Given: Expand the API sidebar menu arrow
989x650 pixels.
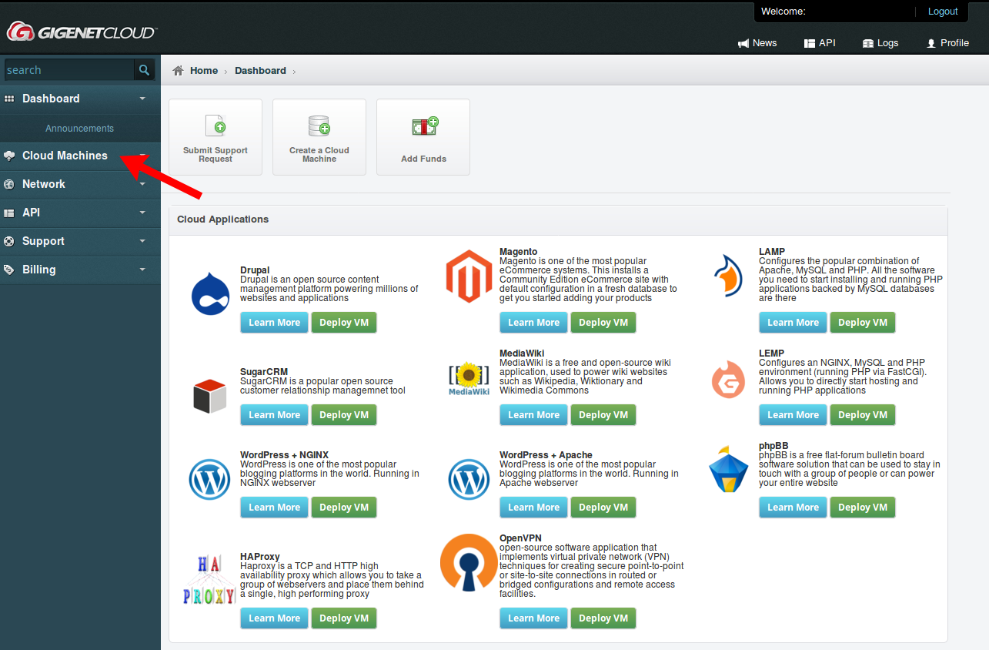Looking at the screenshot, I should click(142, 213).
